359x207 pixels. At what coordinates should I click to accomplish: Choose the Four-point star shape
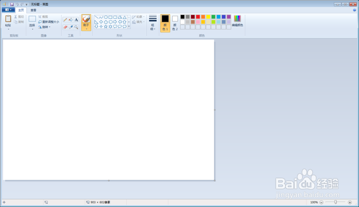[101, 27]
